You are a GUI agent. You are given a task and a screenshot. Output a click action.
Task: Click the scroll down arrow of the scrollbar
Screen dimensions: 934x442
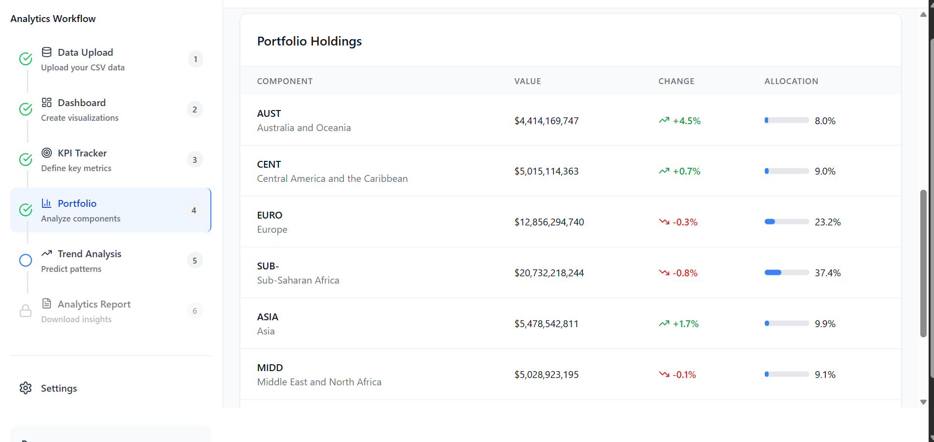tap(923, 402)
